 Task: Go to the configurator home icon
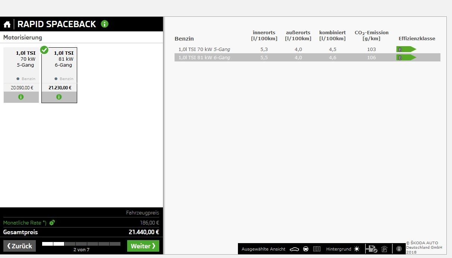[x=7, y=25]
